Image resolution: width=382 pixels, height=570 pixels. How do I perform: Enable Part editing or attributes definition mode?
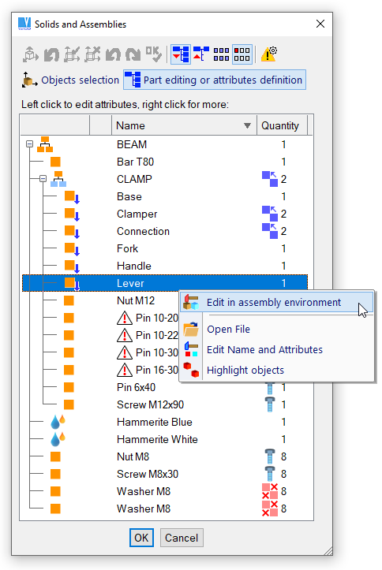(x=215, y=80)
